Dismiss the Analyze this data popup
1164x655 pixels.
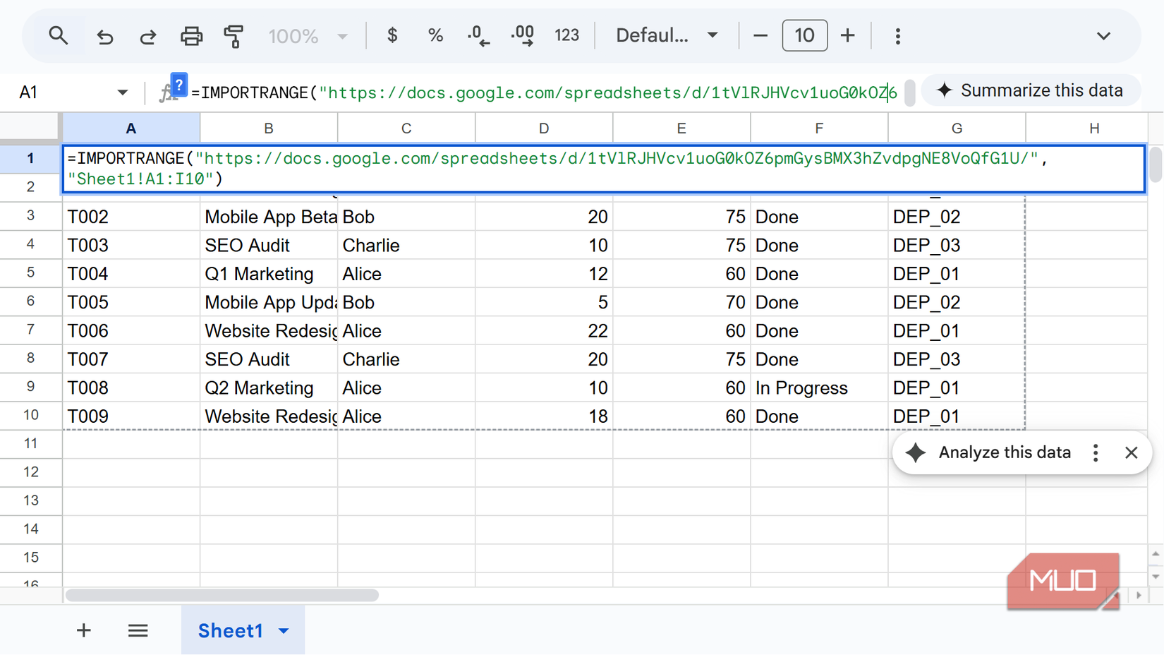click(1132, 452)
